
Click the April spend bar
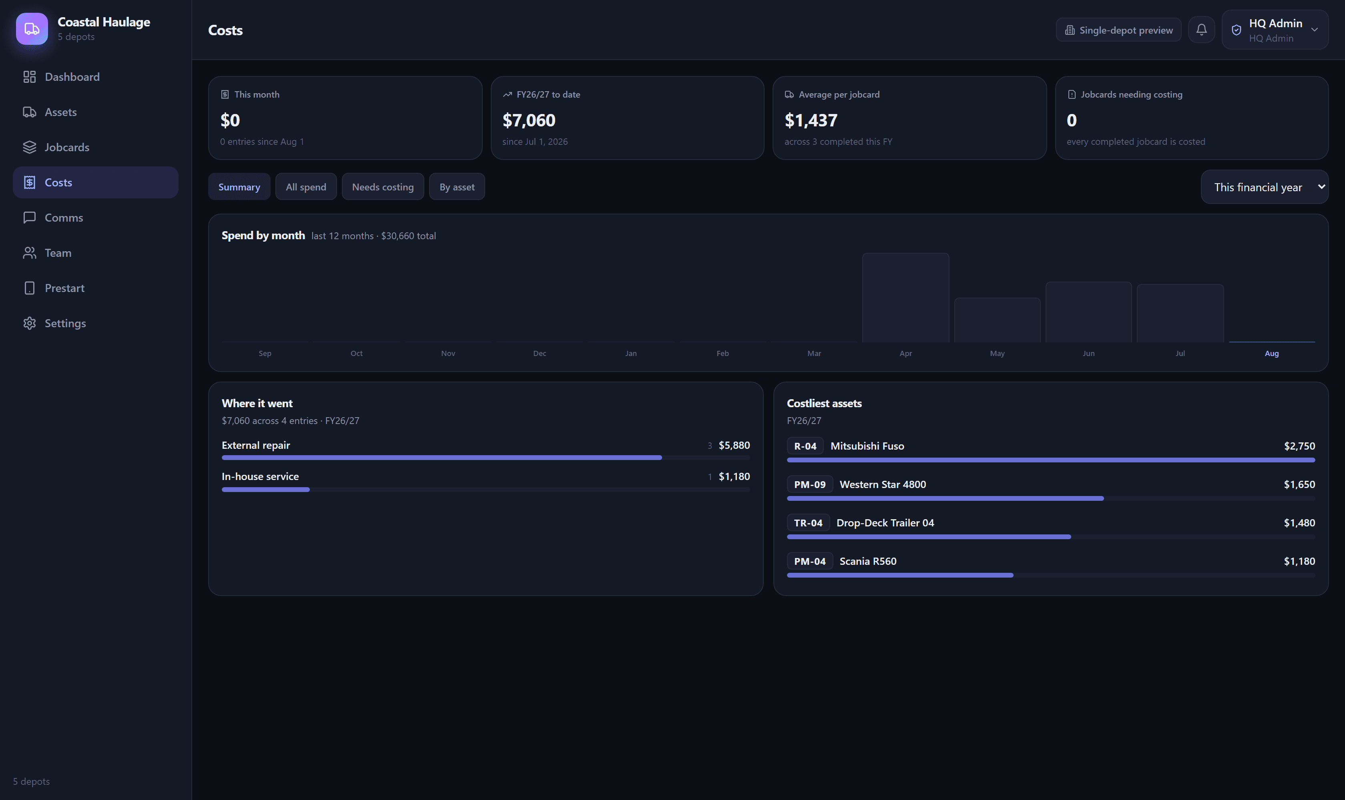pos(905,298)
